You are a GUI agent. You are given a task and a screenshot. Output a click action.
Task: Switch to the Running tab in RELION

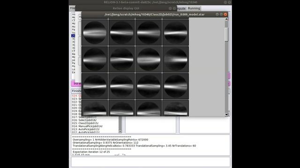[194, 8]
